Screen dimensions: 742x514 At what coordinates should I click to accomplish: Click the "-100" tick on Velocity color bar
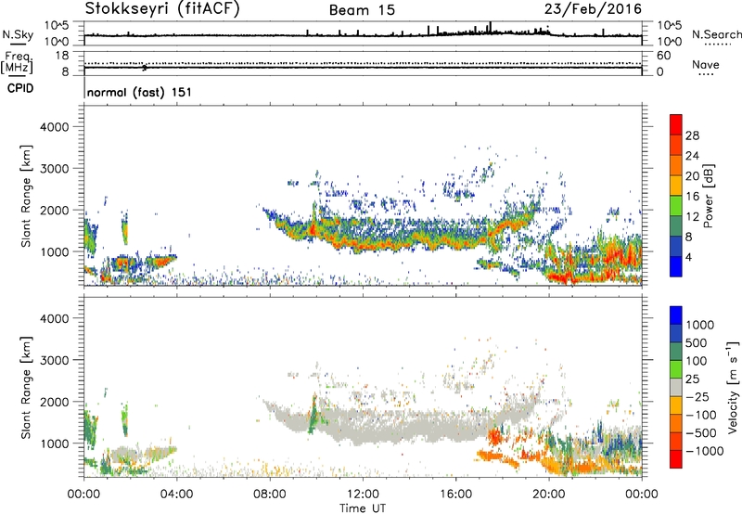701,415
